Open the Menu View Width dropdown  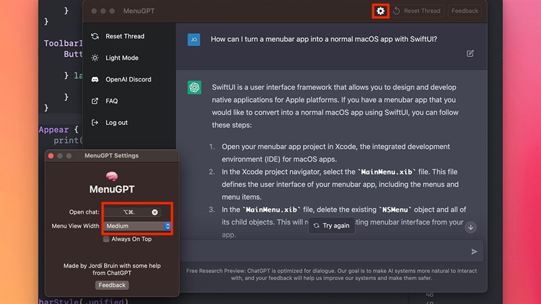138,226
